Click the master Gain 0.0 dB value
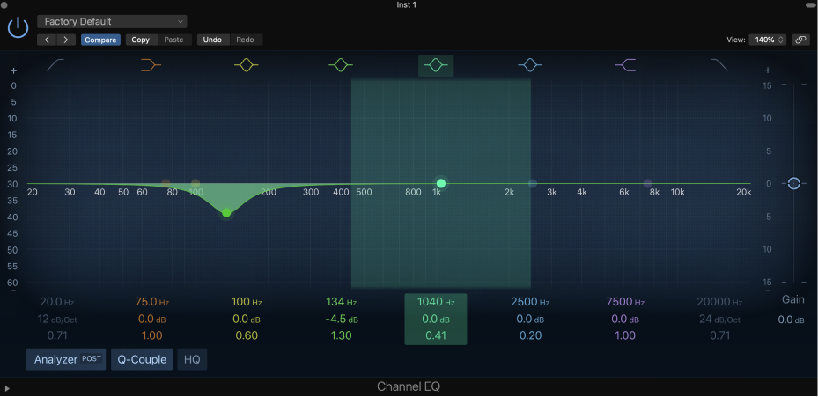Viewport: 818px width, 397px height. pyautogui.click(x=791, y=320)
